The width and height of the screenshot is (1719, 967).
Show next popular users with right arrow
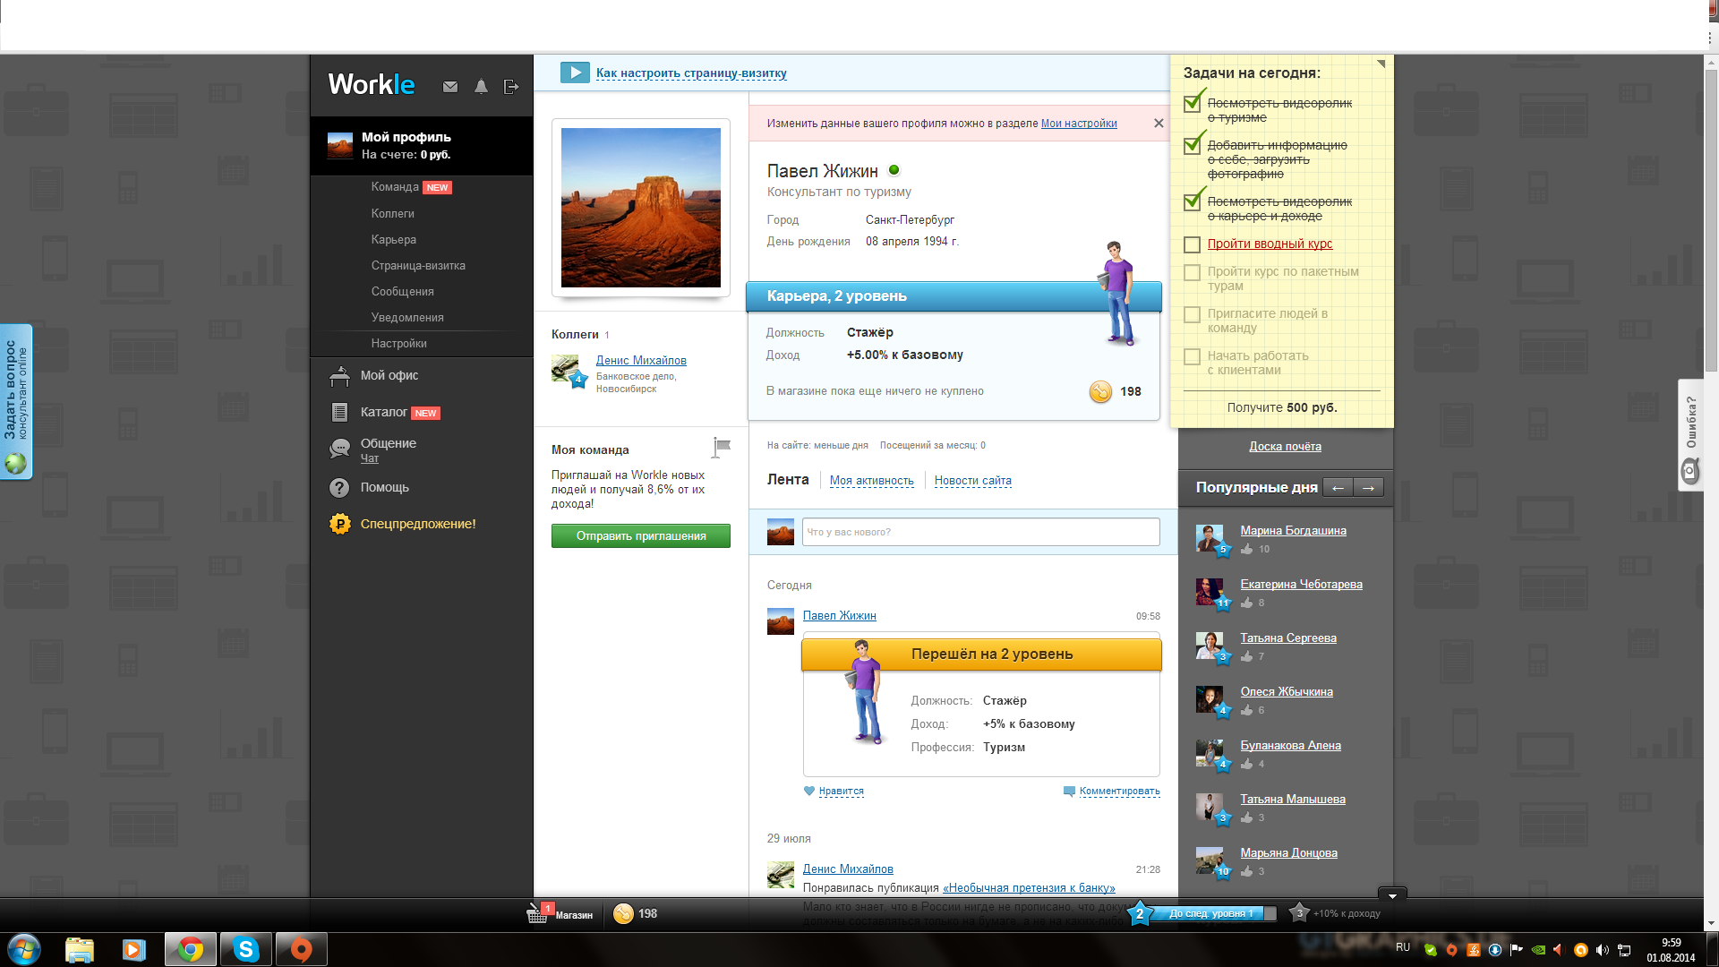[1368, 487]
